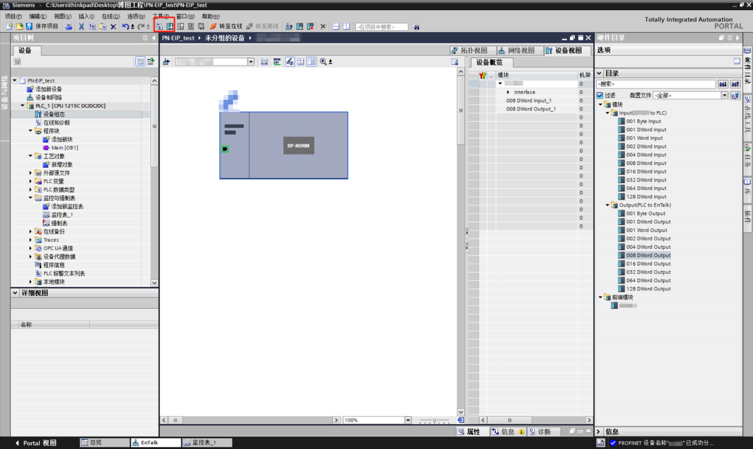Screen dimensions: 753x449
Task: Click the I/O addresses icon in device overview header
Action: point(483,75)
